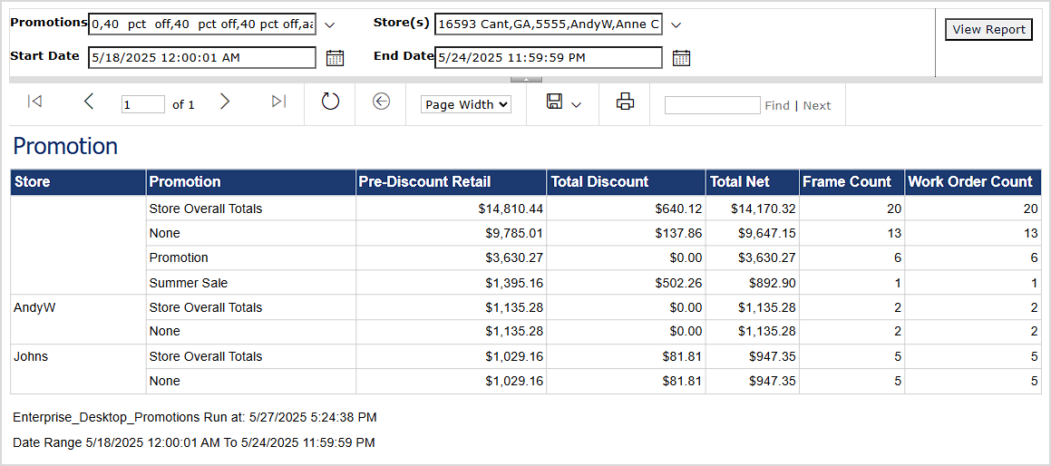Open Start Date calendar picker
The width and height of the screenshot is (1051, 466).
pos(336,58)
